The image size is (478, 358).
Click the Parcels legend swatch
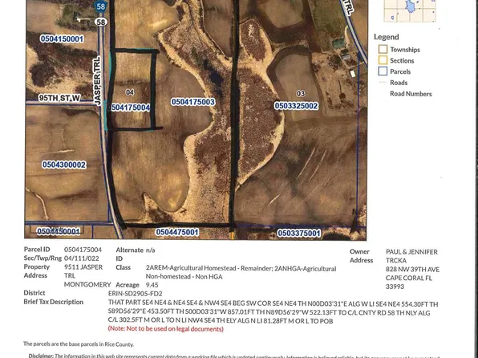tap(383, 71)
